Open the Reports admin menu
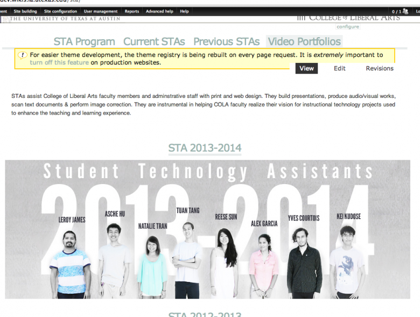The height and width of the screenshot is (317, 420). [131, 11]
